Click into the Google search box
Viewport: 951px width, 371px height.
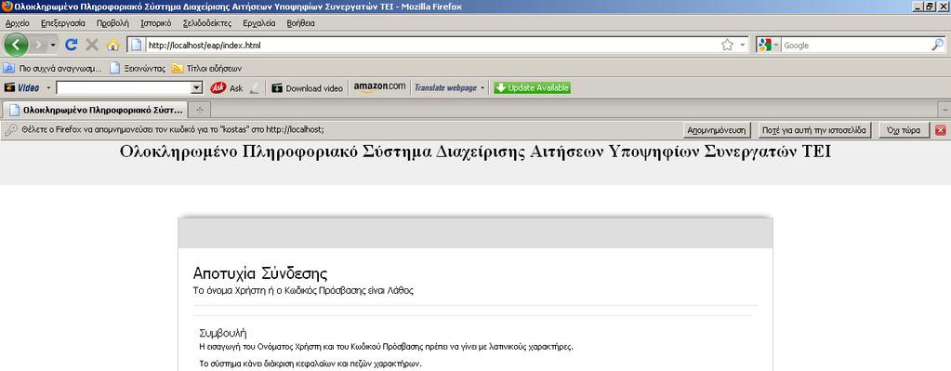(855, 45)
